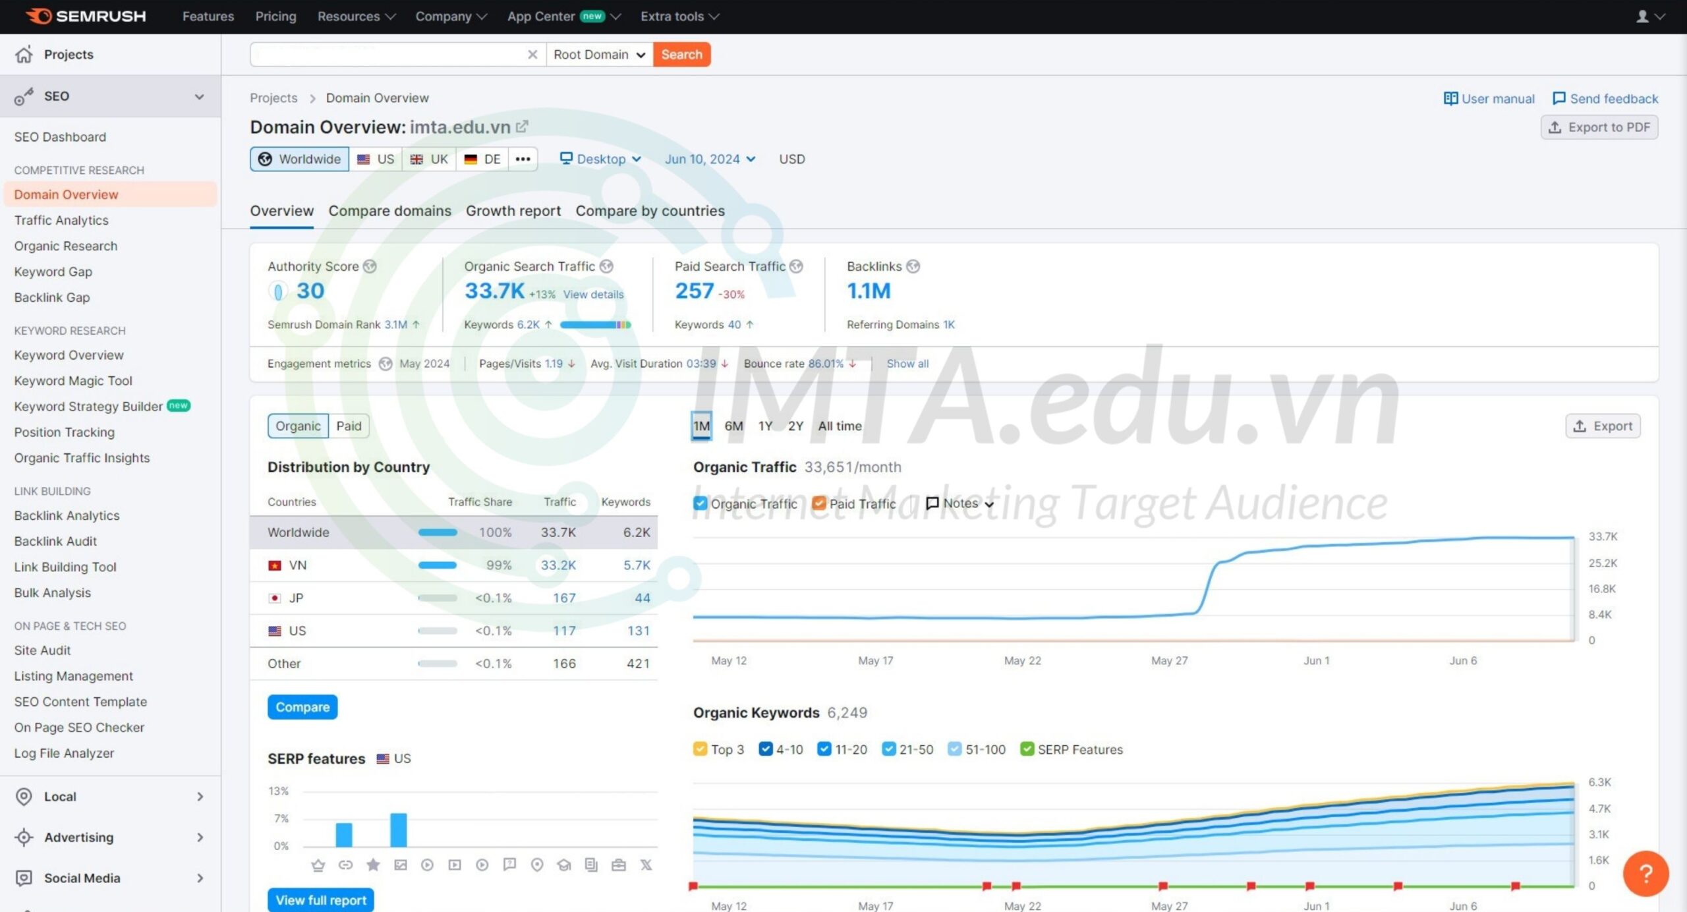This screenshot has height=912, width=1687.
Task: Select the All time range
Action: pyautogui.click(x=840, y=426)
